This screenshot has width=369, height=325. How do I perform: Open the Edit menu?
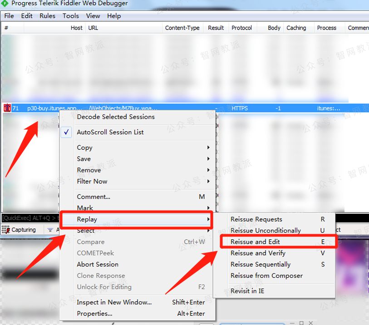(x=27, y=16)
